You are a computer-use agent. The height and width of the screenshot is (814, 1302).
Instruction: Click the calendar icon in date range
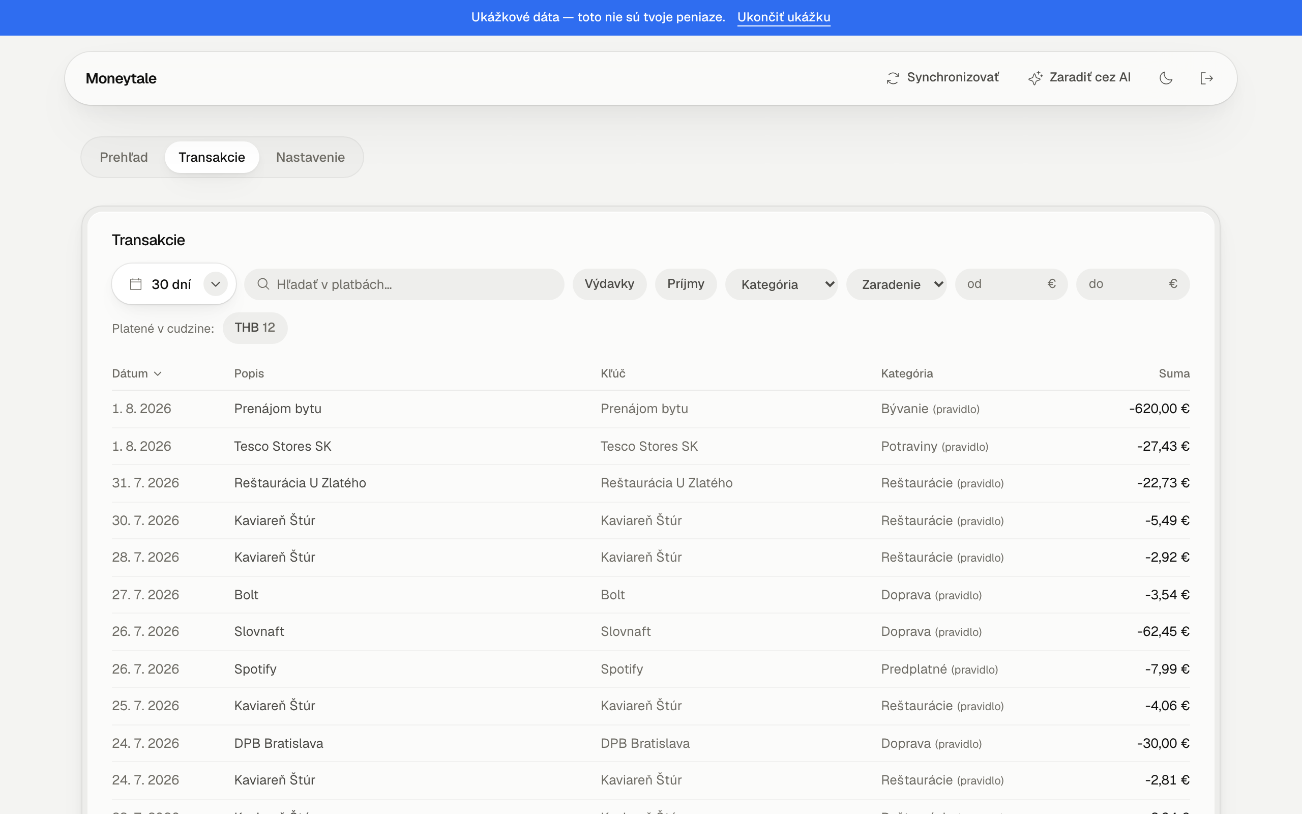(136, 284)
